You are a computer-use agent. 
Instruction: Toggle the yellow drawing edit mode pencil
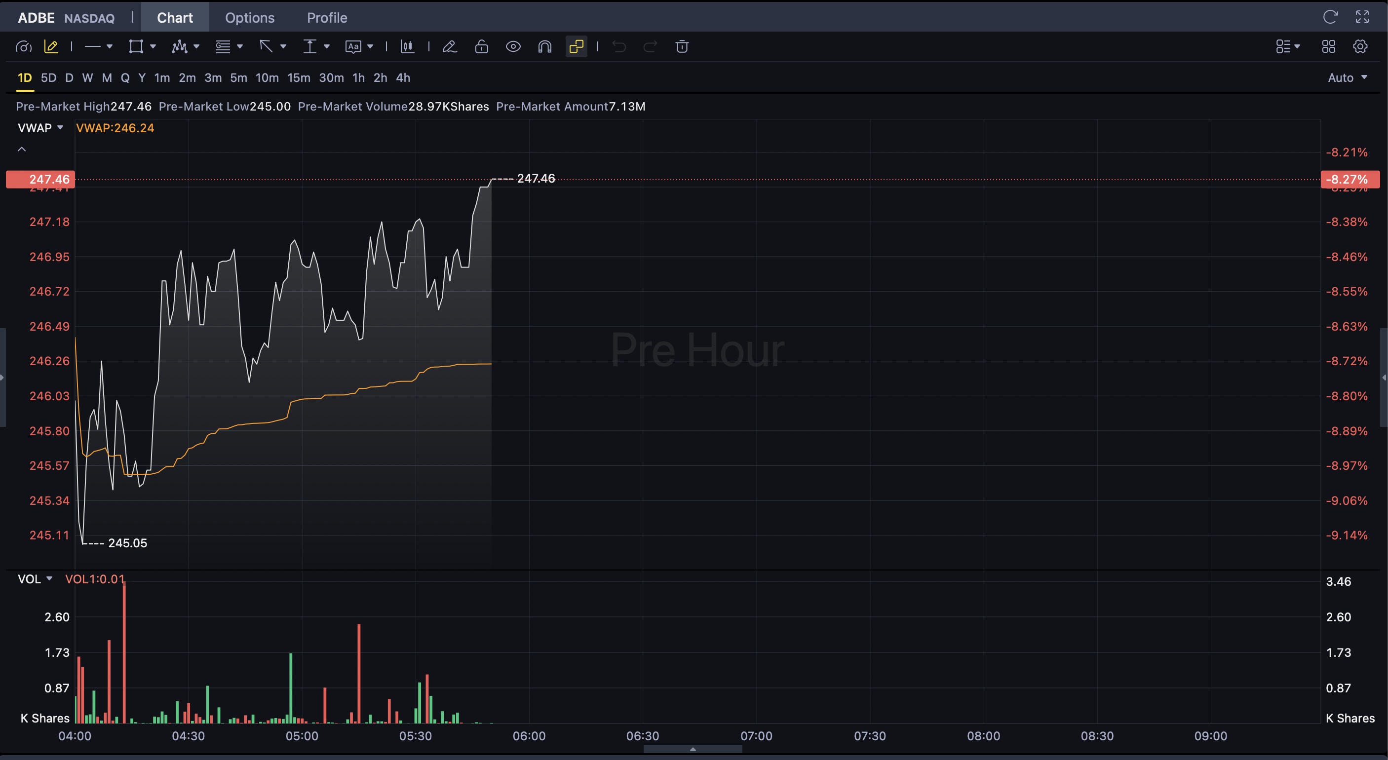(51, 47)
